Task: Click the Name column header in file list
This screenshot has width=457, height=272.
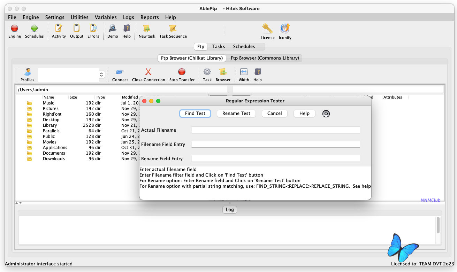Action: 49,98
